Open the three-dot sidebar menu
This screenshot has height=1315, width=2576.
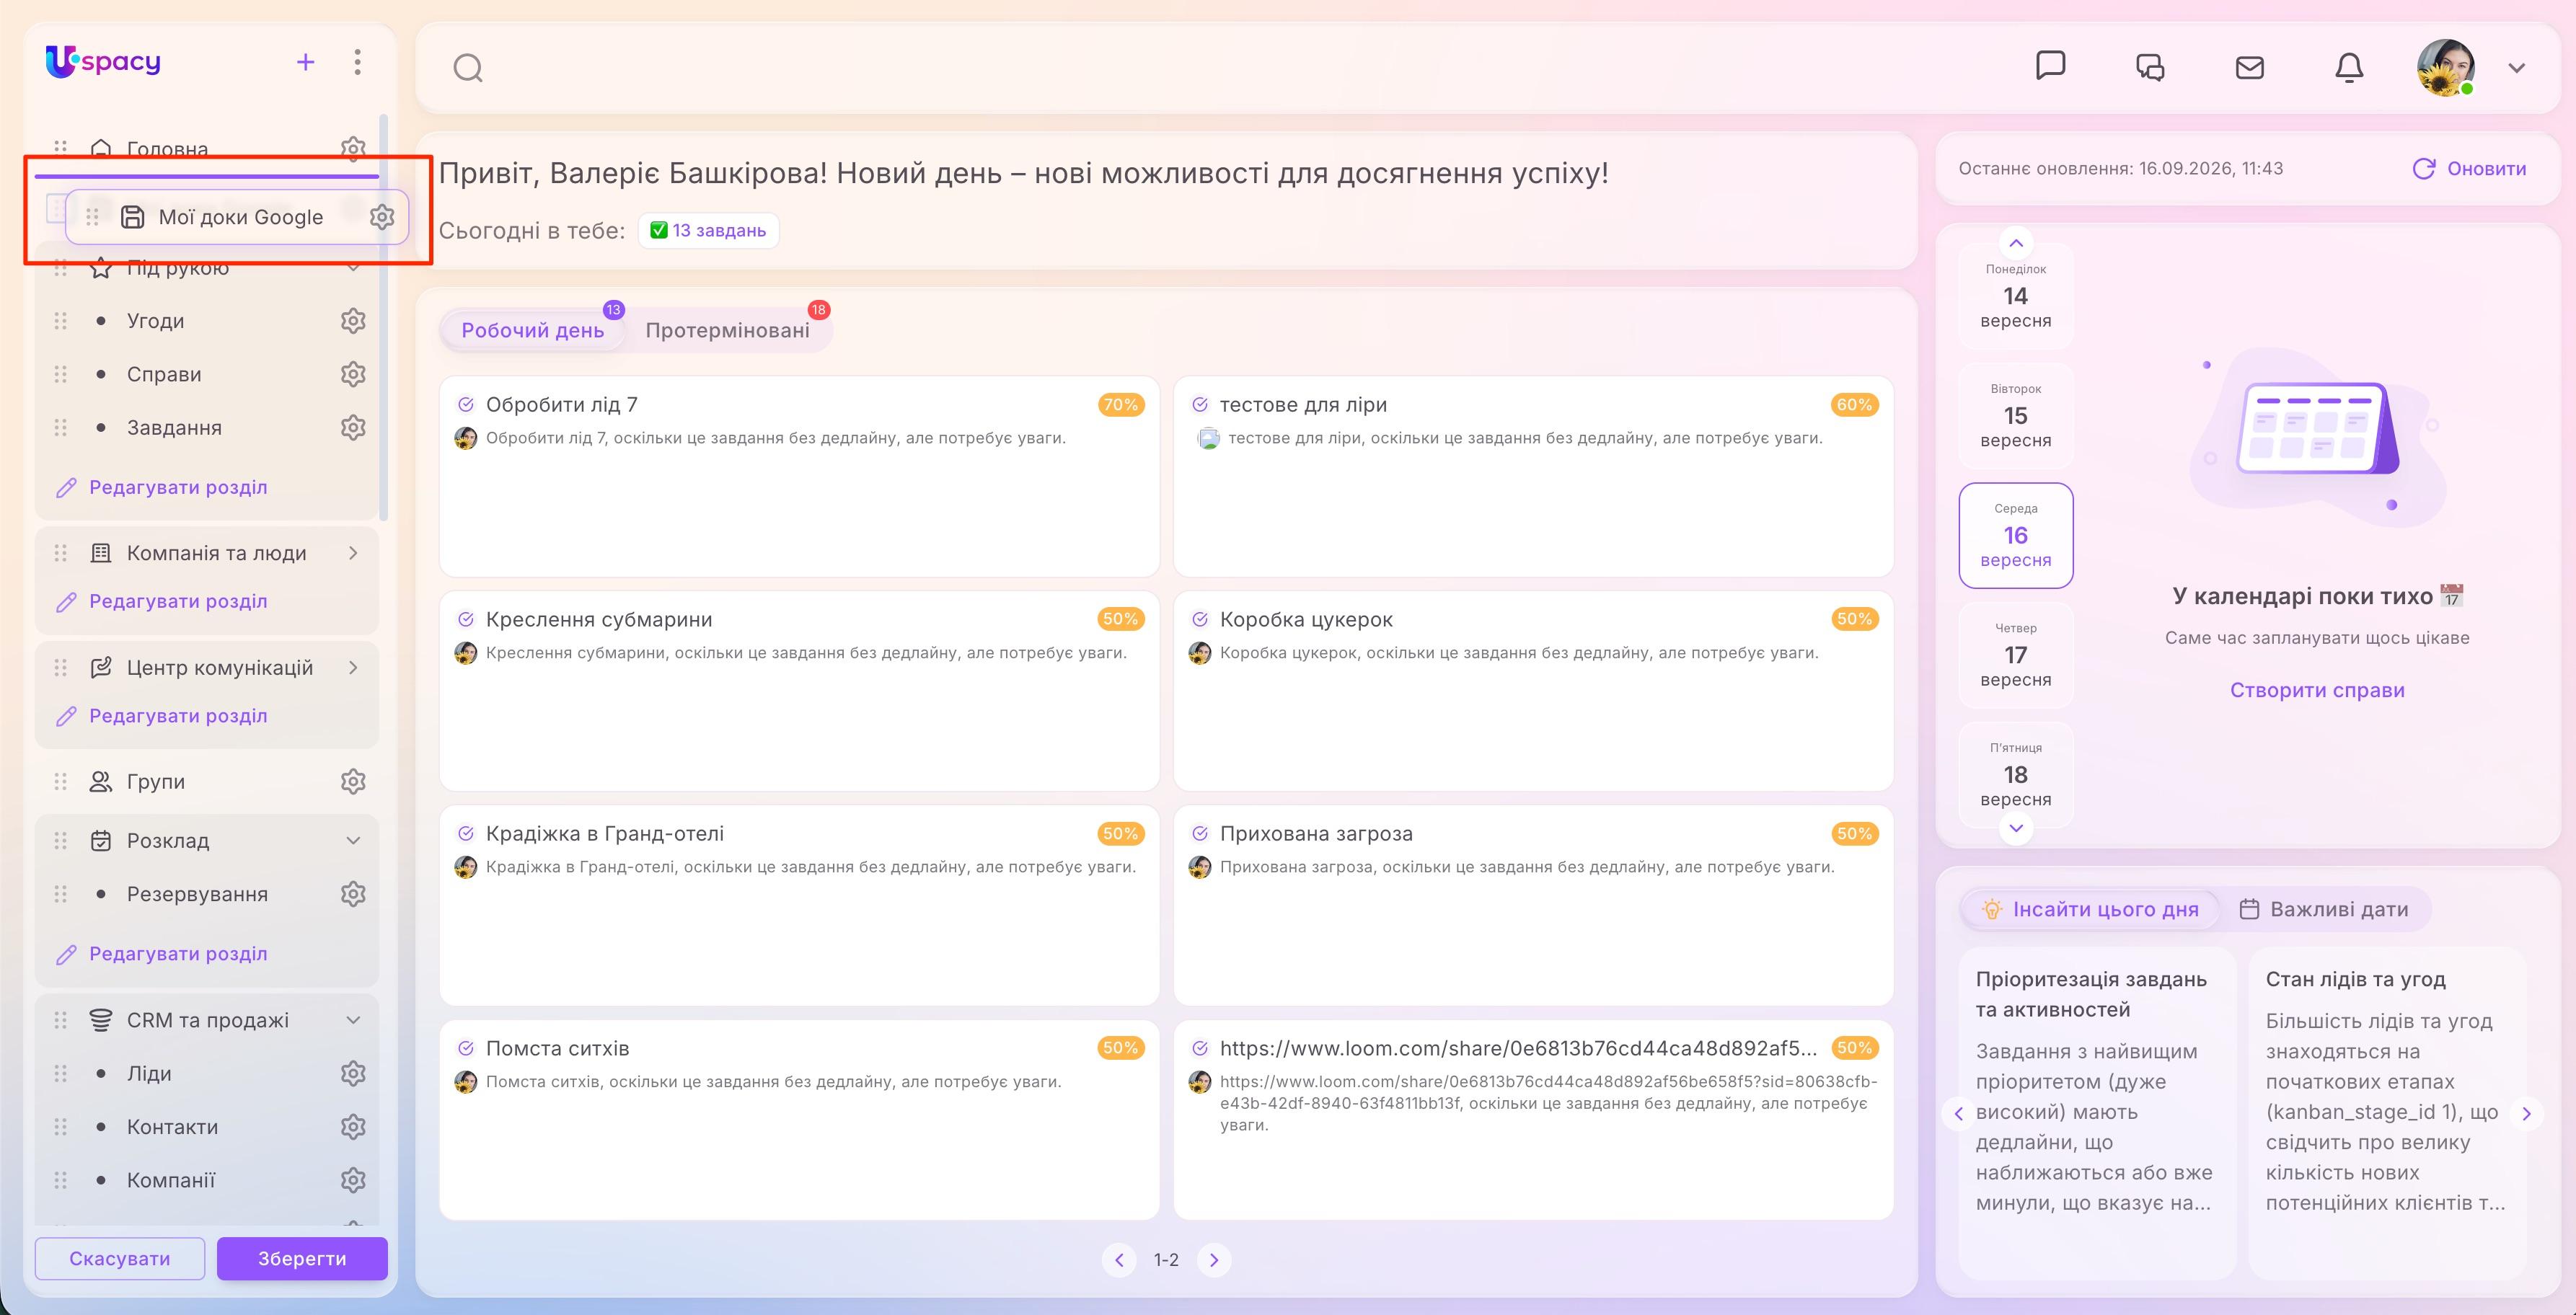[x=357, y=62]
